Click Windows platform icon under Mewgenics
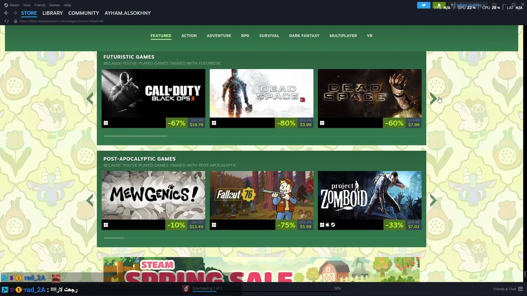This screenshot has width=527, height=296. coord(106,225)
